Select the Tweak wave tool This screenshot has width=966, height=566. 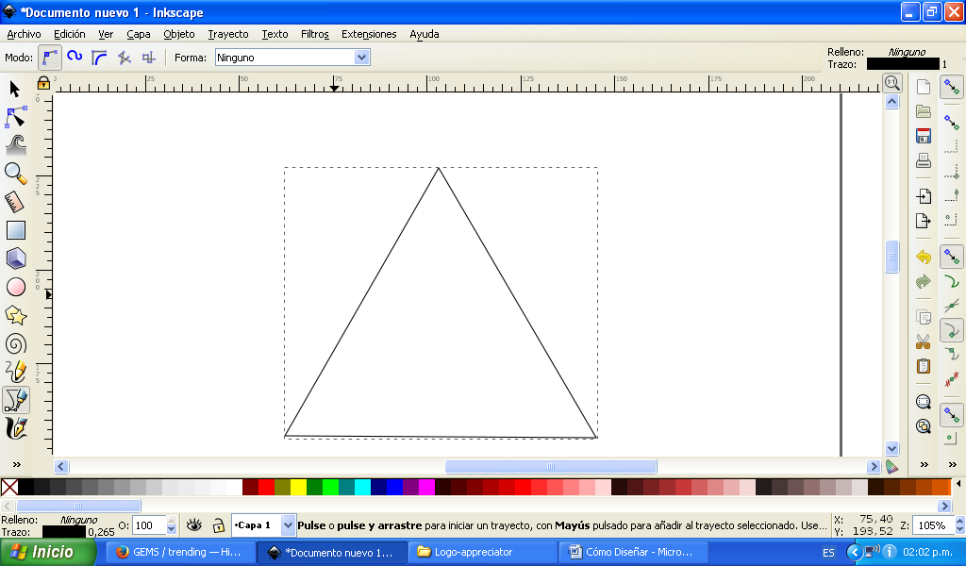(x=15, y=145)
